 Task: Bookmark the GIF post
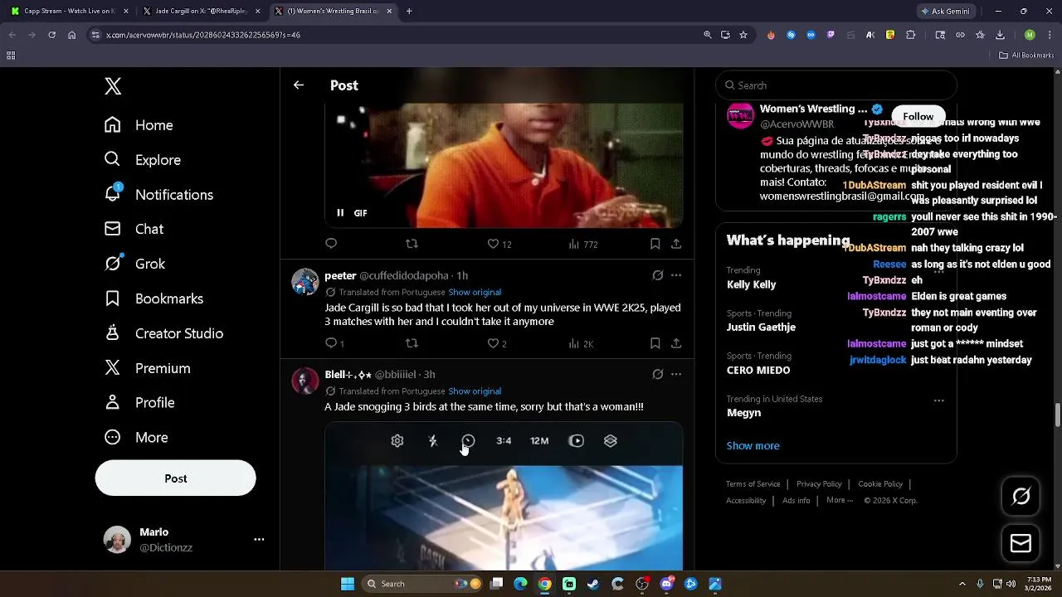(x=655, y=244)
